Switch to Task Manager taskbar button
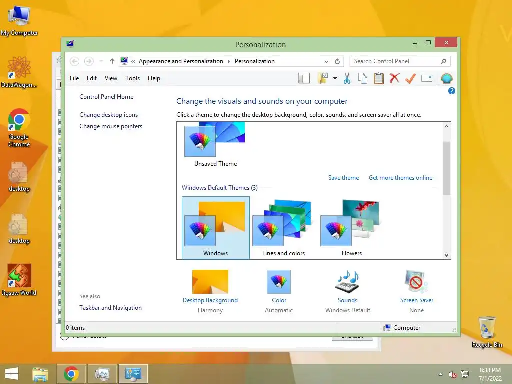This screenshot has width=512, height=384. [x=102, y=374]
